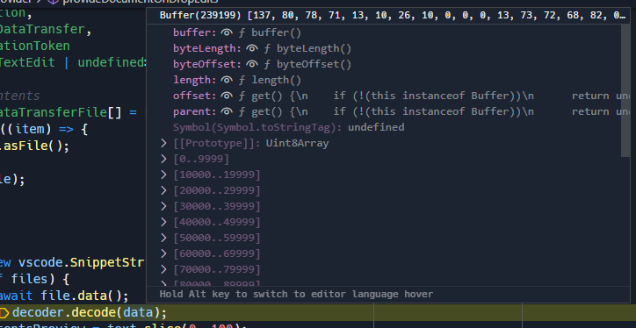Click the 'ƒ buffer()' function value
Screen dimensions: 636x328
tap(270, 32)
